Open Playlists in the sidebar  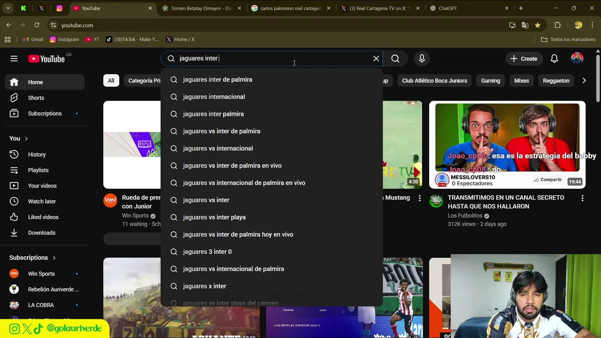[x=45, y=170]
